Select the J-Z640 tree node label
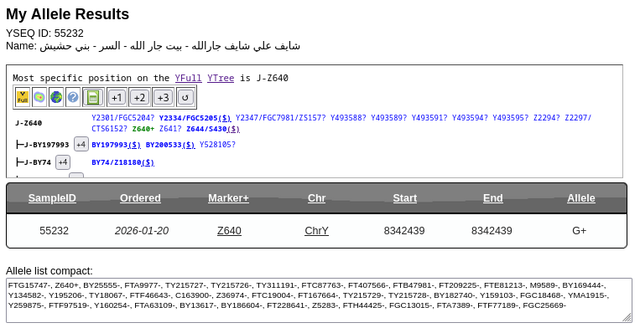640x328 pixels. coord(29,123)
